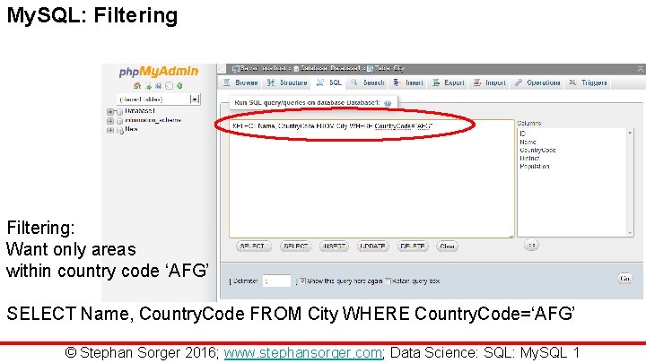The height and width of the screenshot is (363, 646).
Task: Click the Database: Database1 breadcrumb link
Action: point(330,68)
